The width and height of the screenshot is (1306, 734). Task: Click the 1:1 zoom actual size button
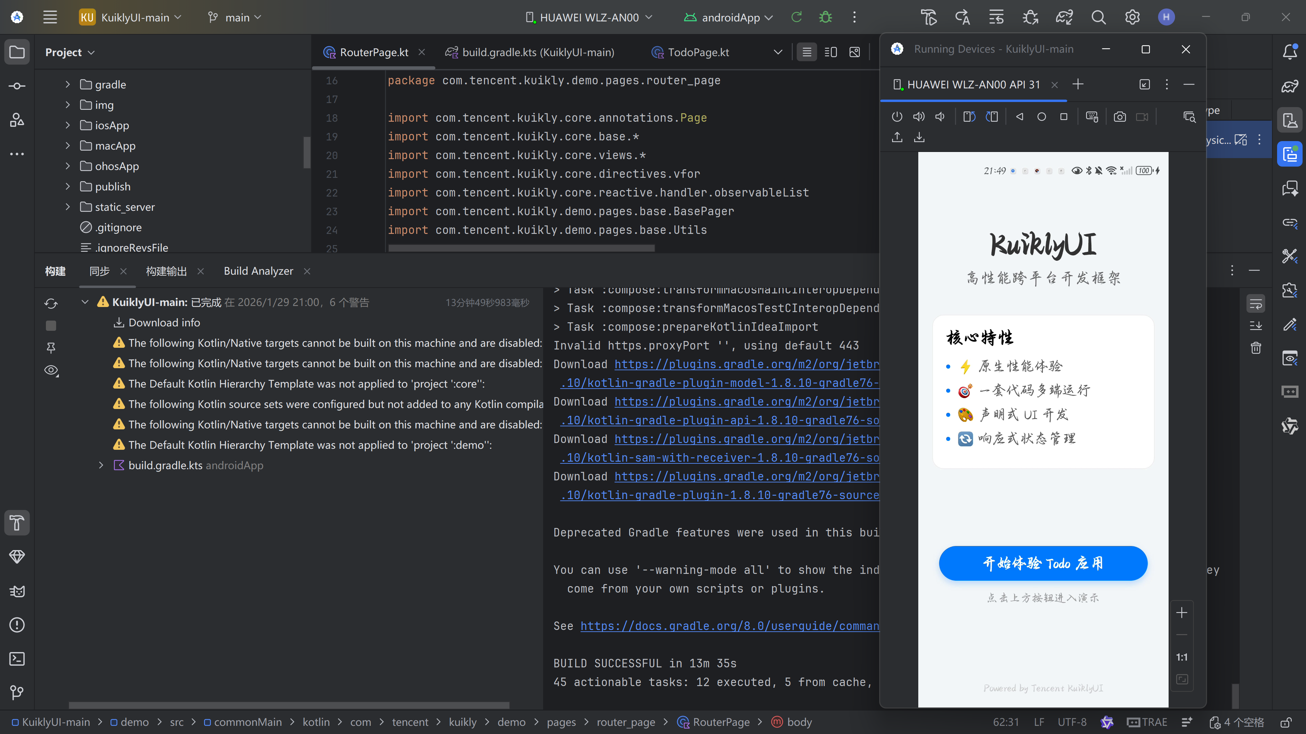[1182, 657]
